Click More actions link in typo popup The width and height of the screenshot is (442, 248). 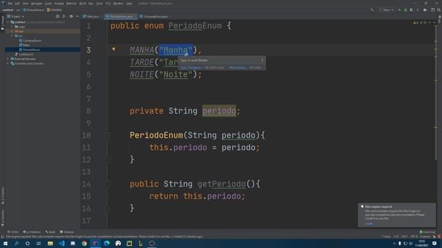(237, 68)
